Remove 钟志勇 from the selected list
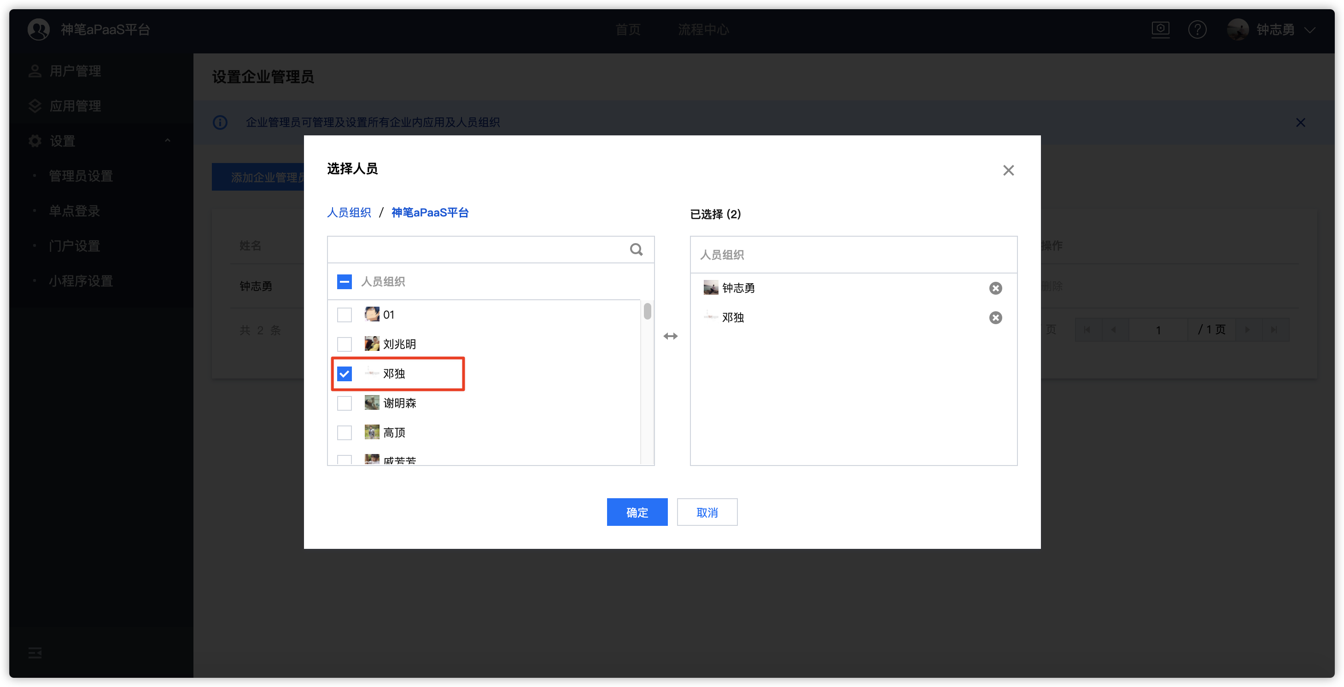Screen dimensions: 1344x687 tap(995, 288)
